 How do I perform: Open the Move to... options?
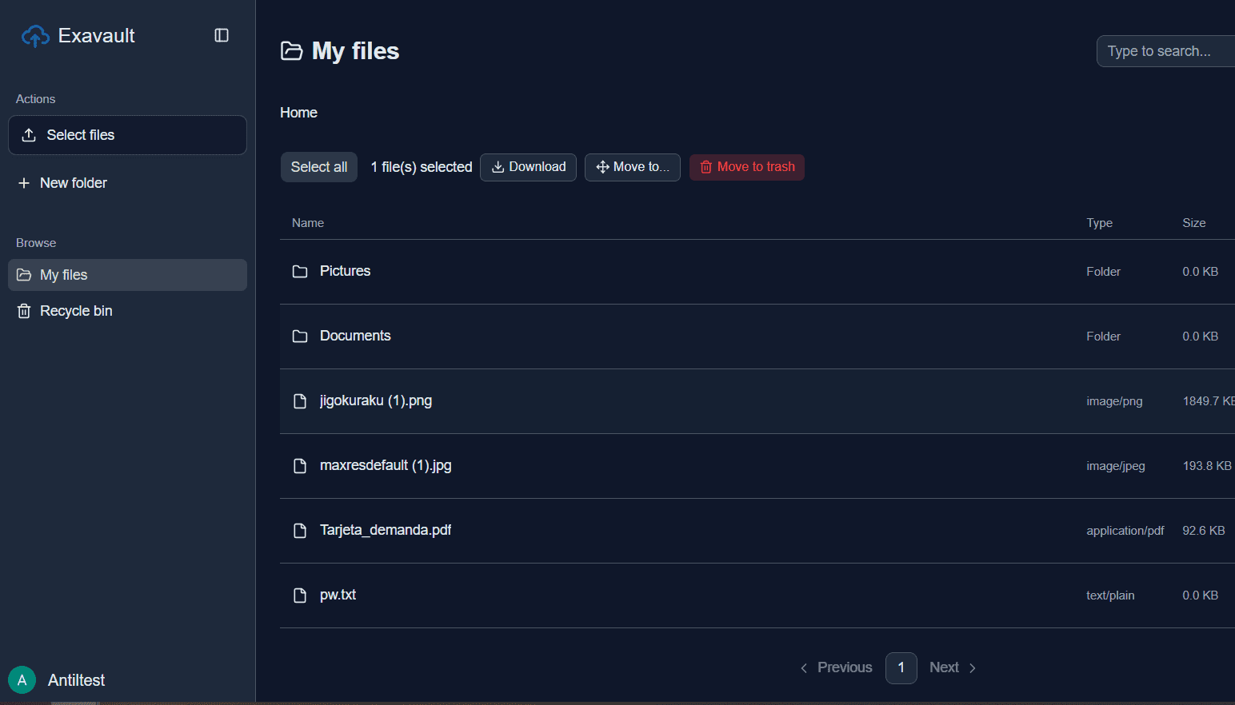pyautogui.click(x=633, y=167)
